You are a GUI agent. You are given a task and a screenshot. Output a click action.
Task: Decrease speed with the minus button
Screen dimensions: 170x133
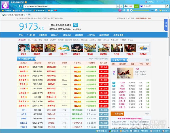coord(128,10)
